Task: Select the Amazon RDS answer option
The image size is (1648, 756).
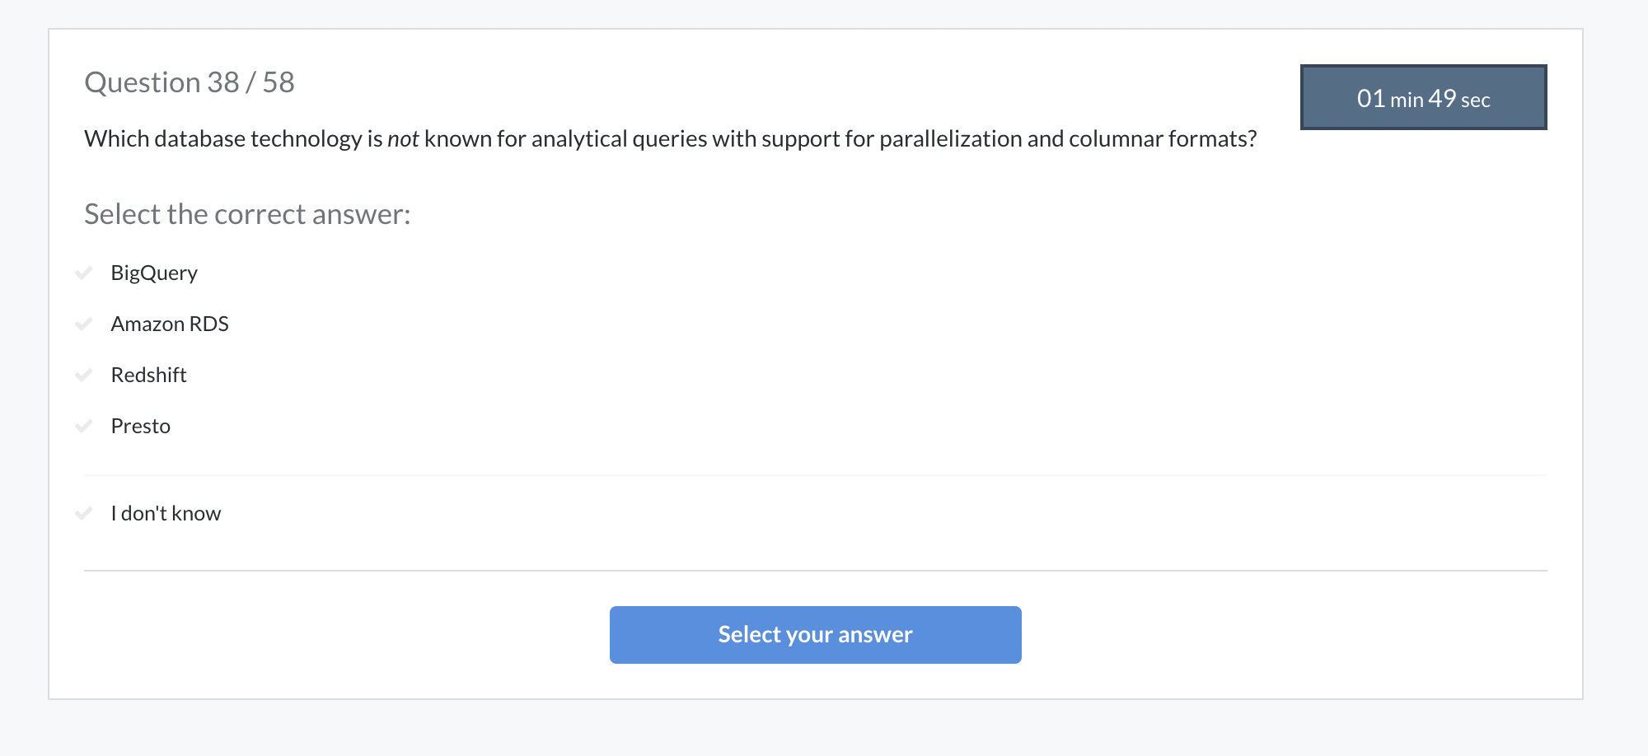Action: click(170, 324)
